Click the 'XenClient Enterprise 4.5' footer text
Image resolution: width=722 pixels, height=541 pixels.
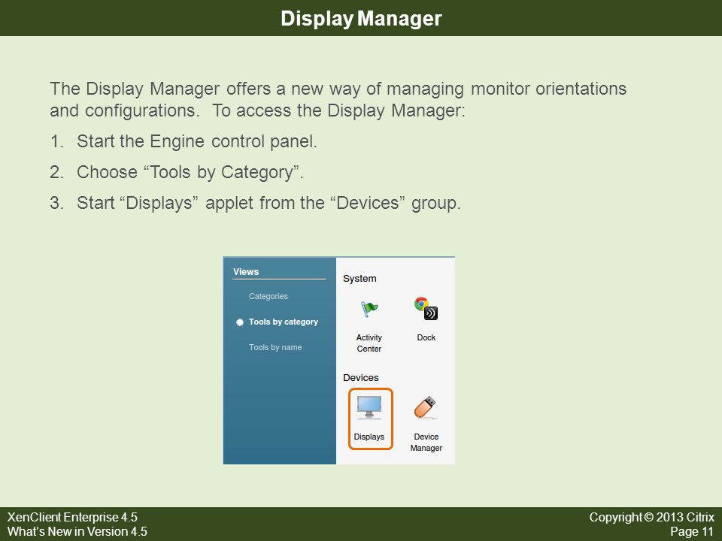[72, 517]
